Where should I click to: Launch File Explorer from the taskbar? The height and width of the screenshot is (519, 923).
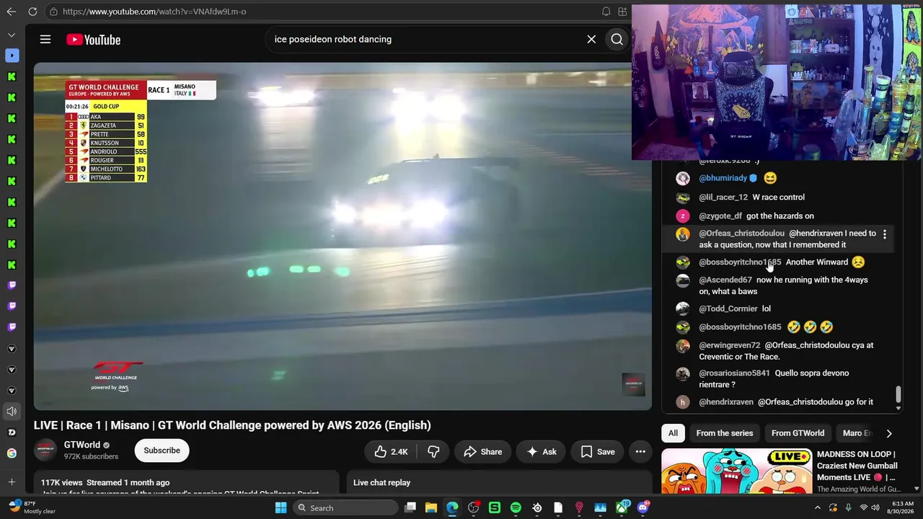pos(430,508)
